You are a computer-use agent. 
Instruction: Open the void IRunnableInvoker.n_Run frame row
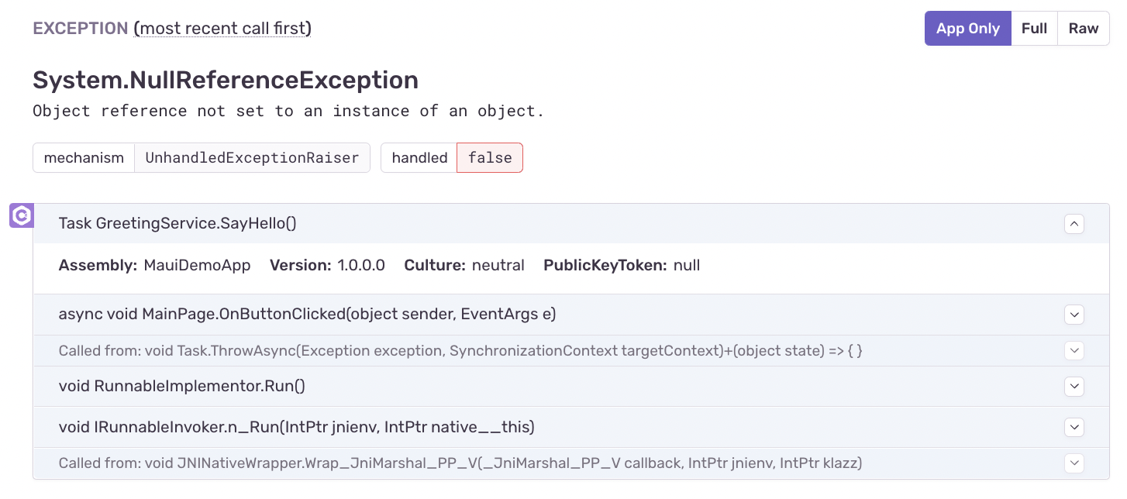[x=296, y=427]
